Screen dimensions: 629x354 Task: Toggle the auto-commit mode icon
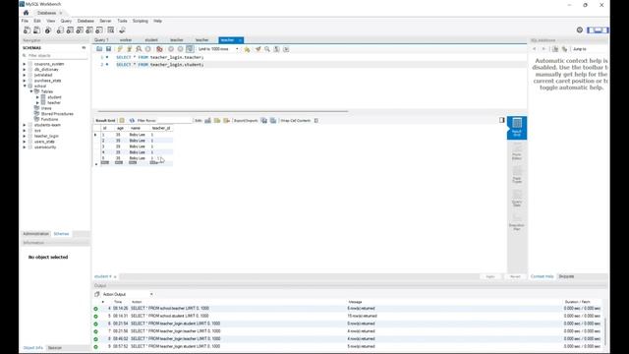click(x=190, y=49)
